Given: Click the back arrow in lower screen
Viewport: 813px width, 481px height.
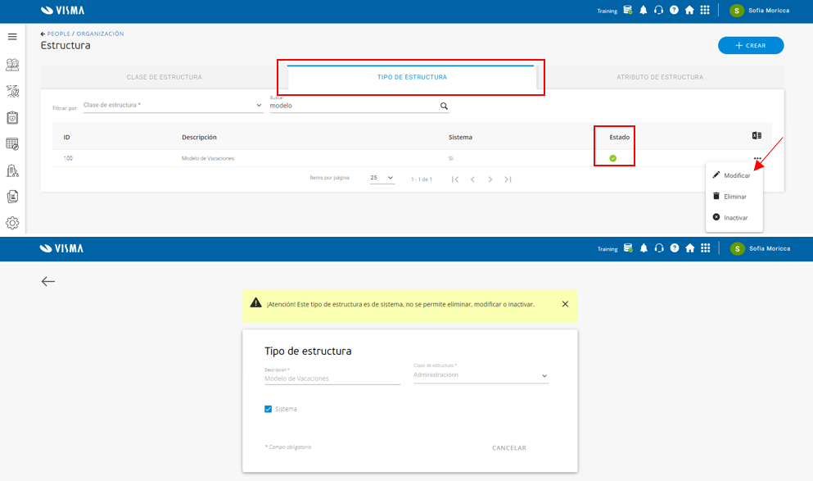Looking at the screenshot, I should coord(48,281).
